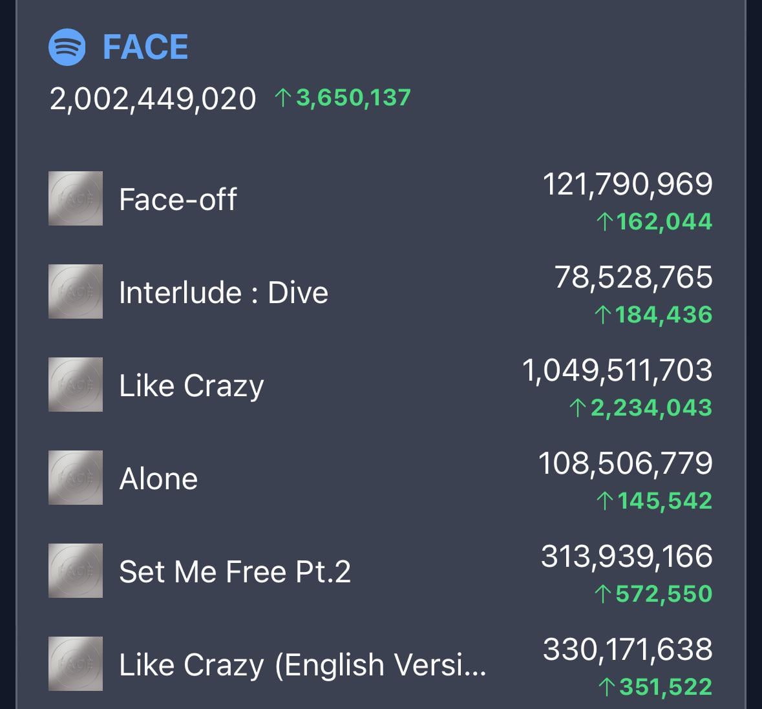Click Face-off's stream count 121,790,969
This screenshot has height=709, width=762.
coord(627,184)
